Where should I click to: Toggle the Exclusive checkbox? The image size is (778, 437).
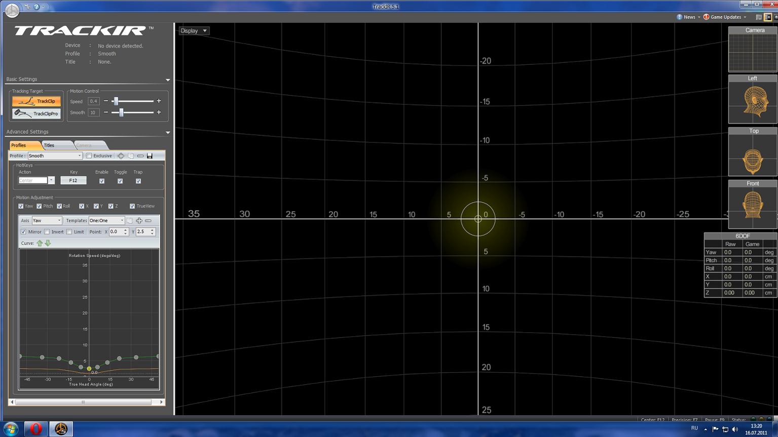(89, 156)
